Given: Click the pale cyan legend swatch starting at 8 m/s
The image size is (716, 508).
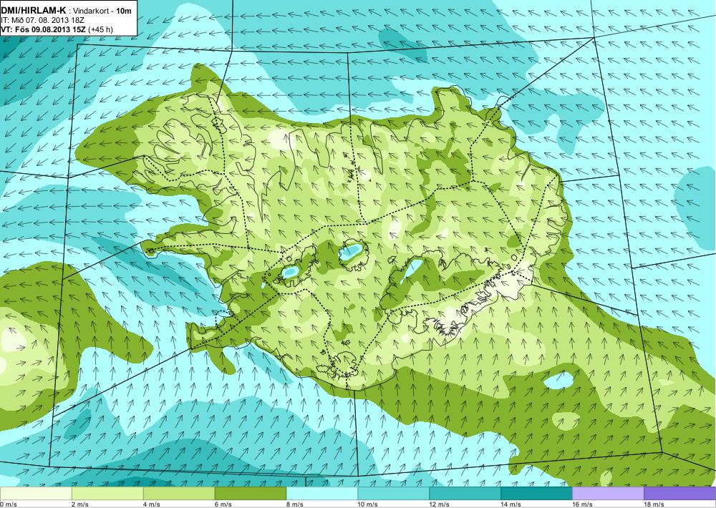Looking at the screenshot, I should tap(322, 494).
